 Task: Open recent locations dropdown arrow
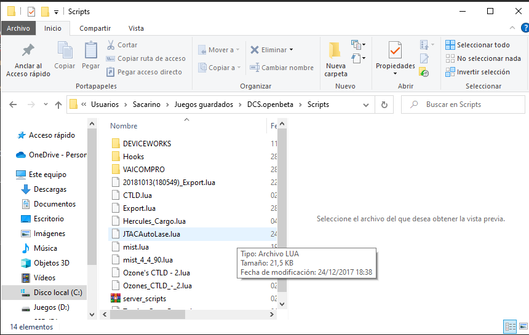[x=46, y=104]
